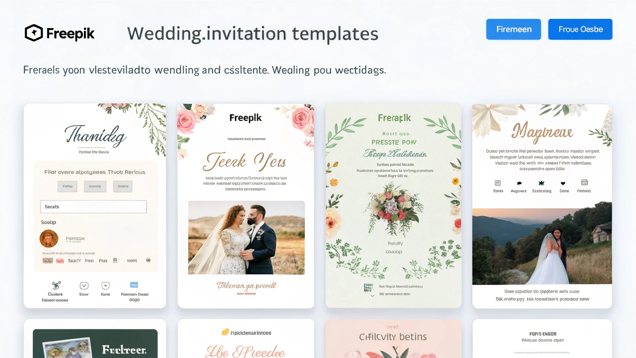Click the Froue Oesbe button
The image size is (636, 358).
580,29
